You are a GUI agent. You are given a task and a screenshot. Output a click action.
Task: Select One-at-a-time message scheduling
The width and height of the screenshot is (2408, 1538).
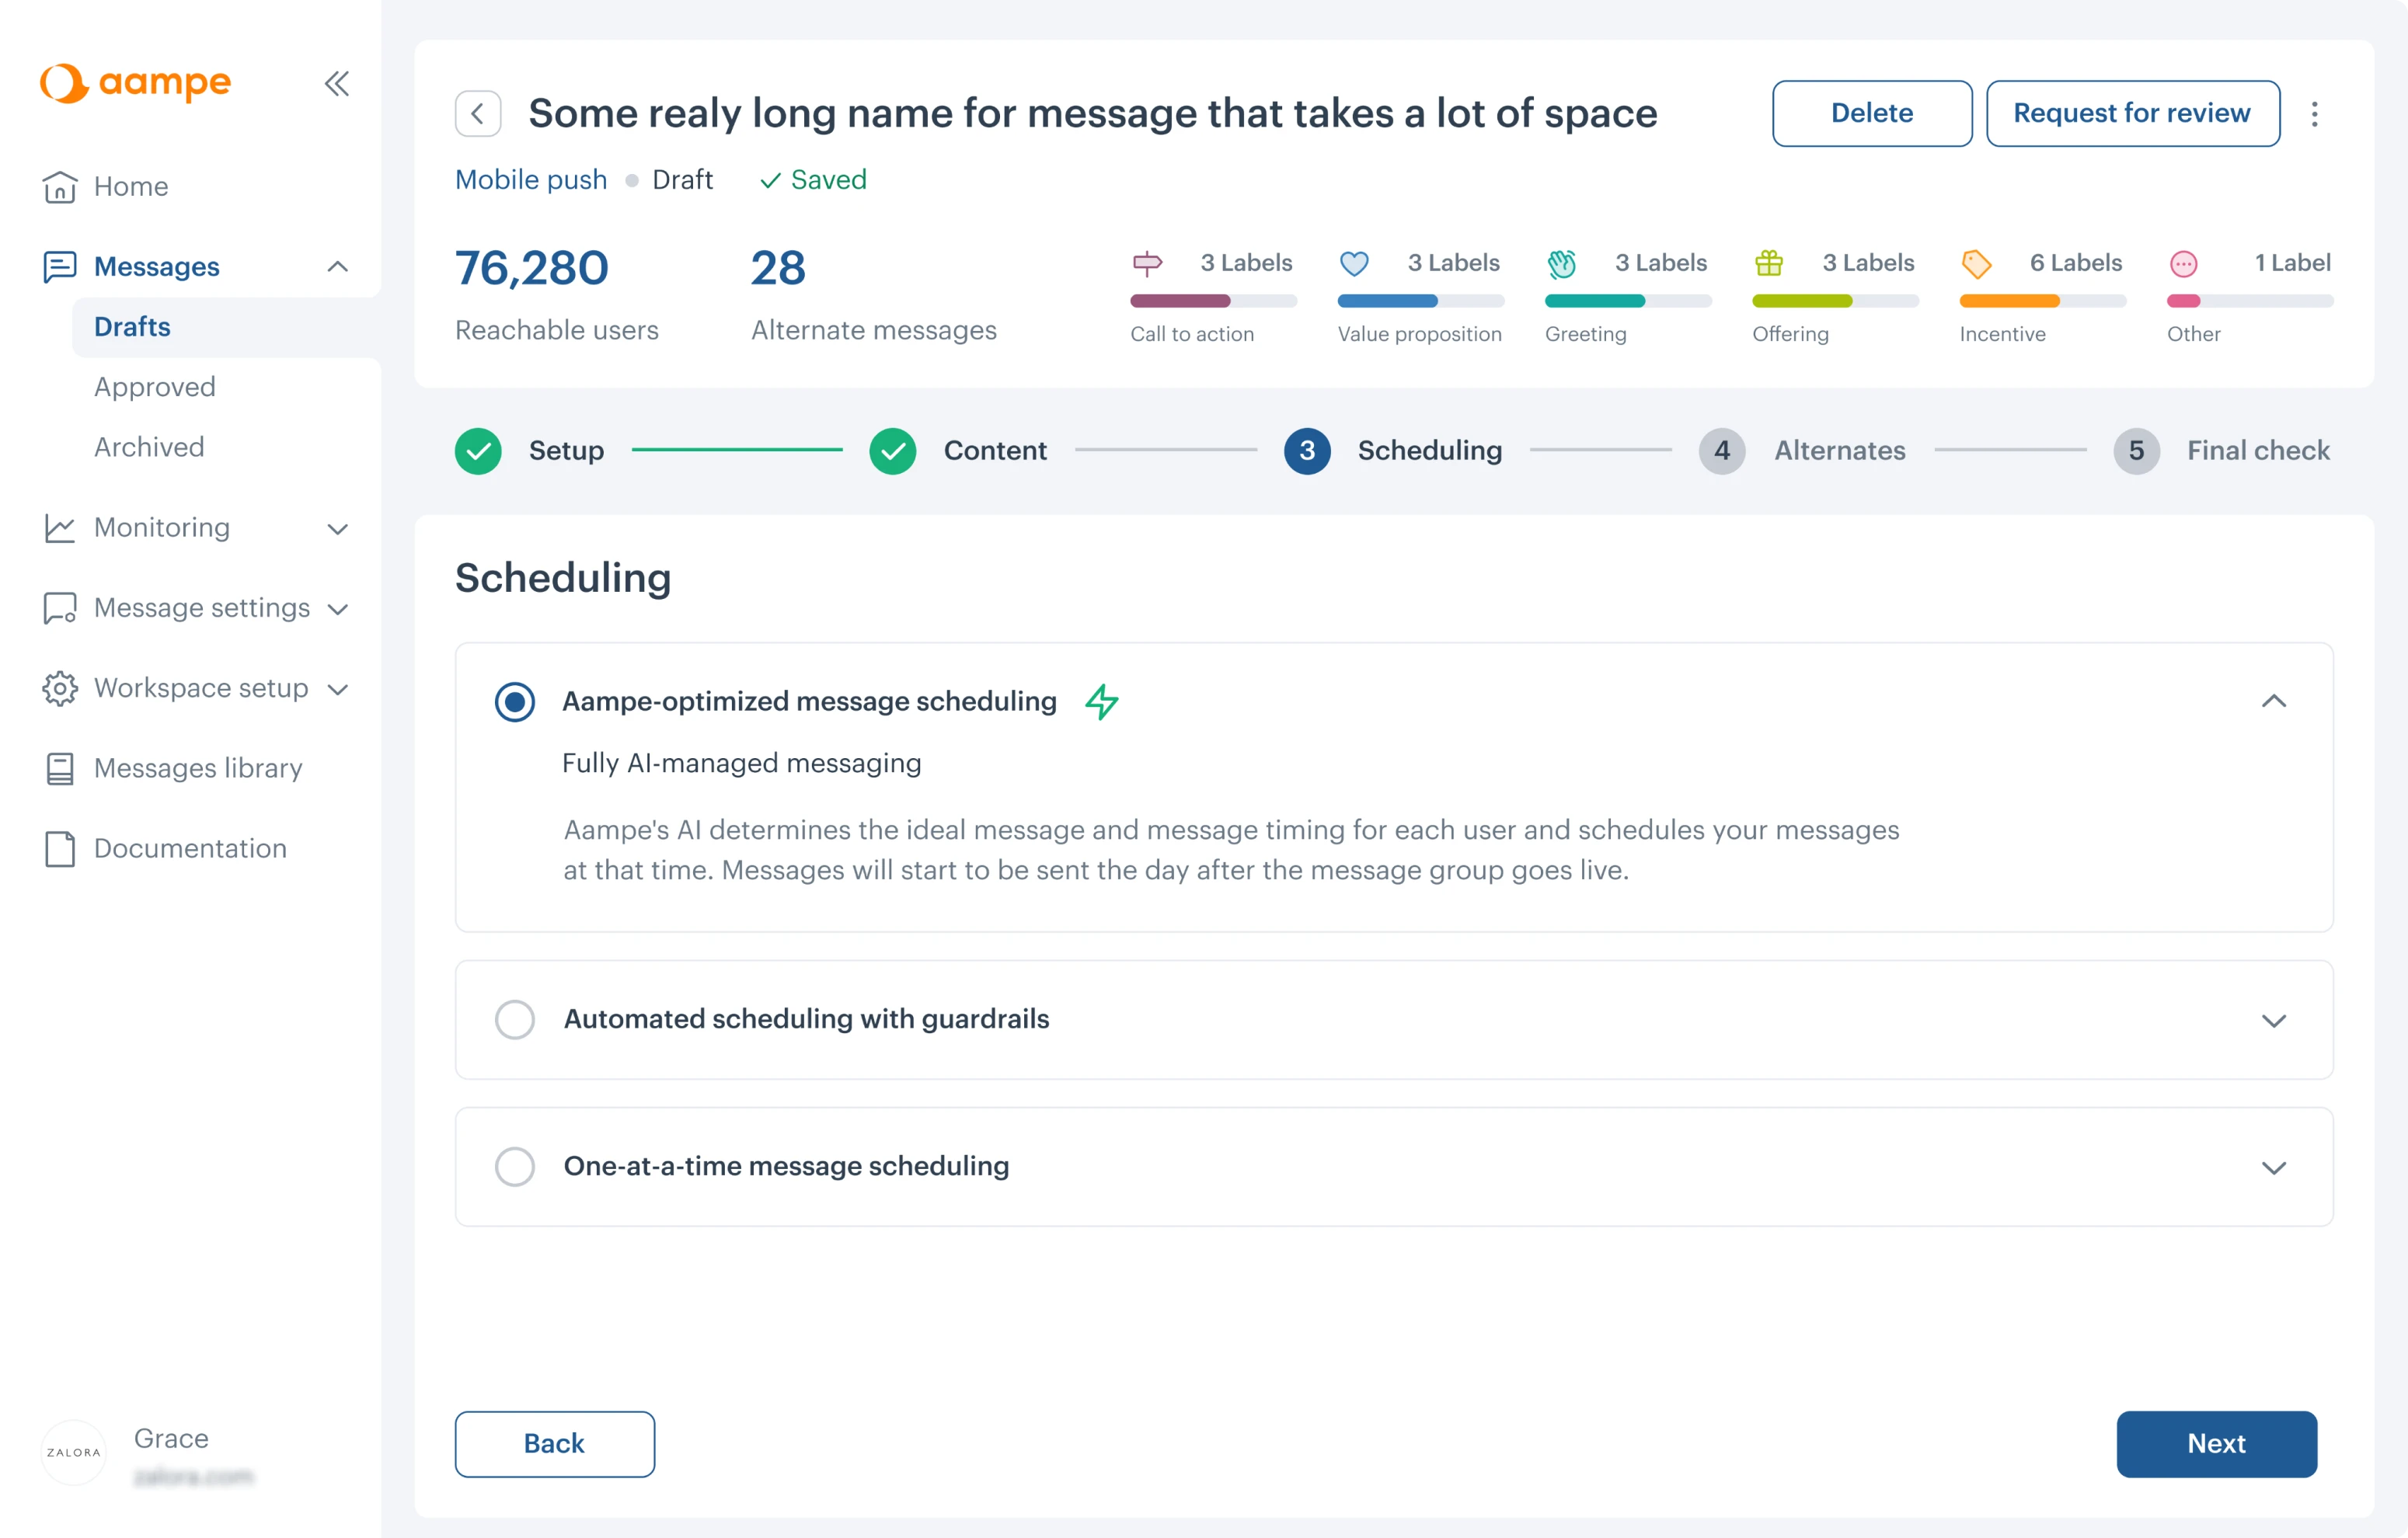514,1166
